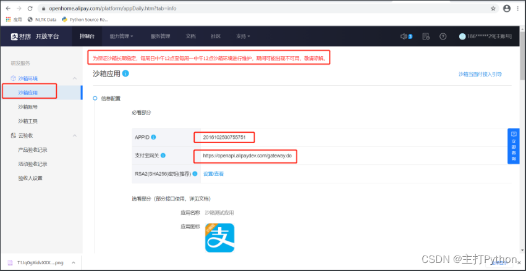The image size is (526, 271).
Task: Open the Chrome profile avatar
Action: (x=507, y=9)
